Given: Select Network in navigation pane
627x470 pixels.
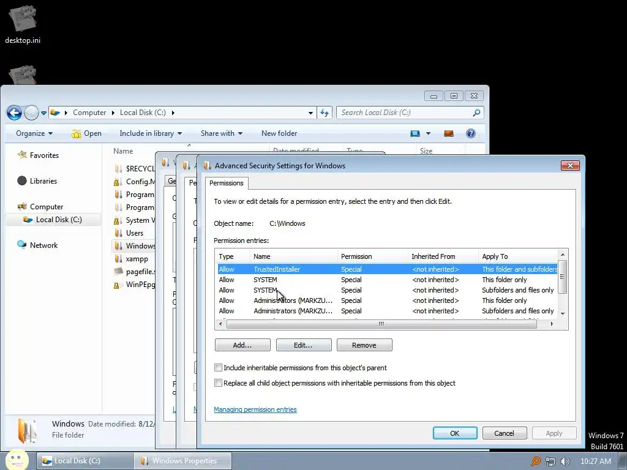Looking at the screenshot, I should 37,245.
